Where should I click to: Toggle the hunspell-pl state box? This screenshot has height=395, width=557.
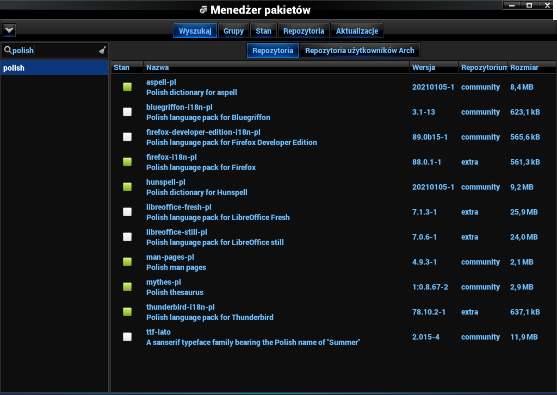coord(127,187)
